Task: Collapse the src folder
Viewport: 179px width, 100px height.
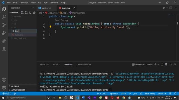Action: [x=22, y=27]
